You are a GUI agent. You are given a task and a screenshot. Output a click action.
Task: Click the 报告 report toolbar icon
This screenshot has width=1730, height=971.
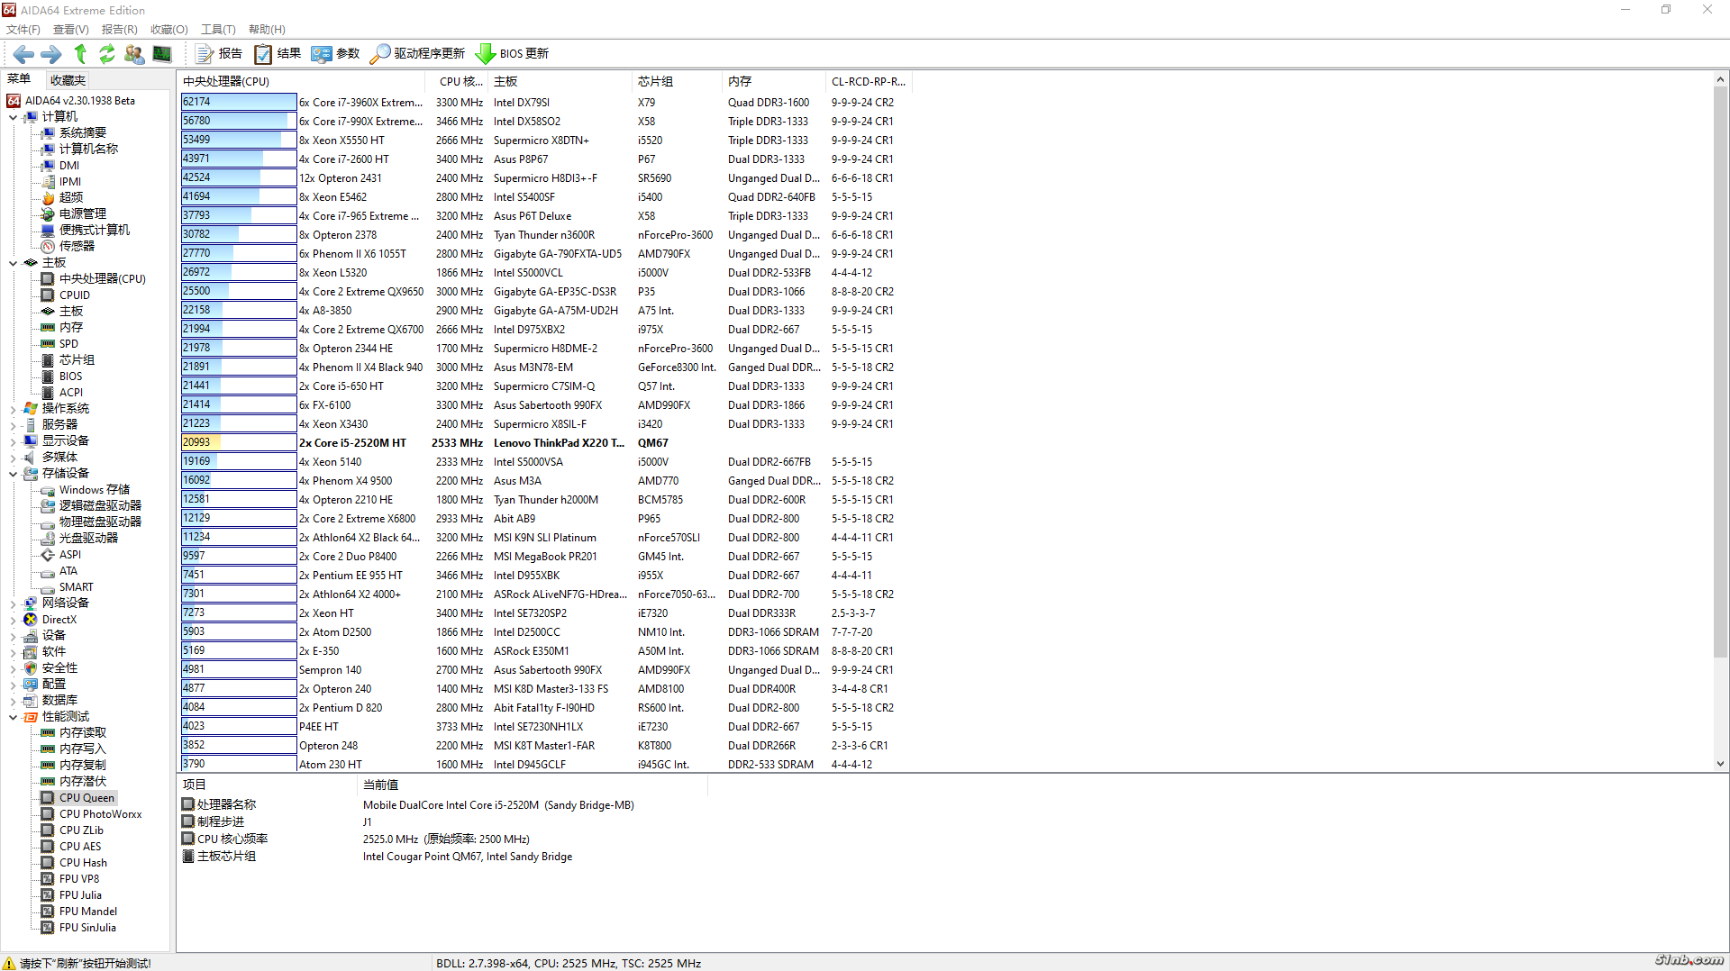click(x=219, y=54)
